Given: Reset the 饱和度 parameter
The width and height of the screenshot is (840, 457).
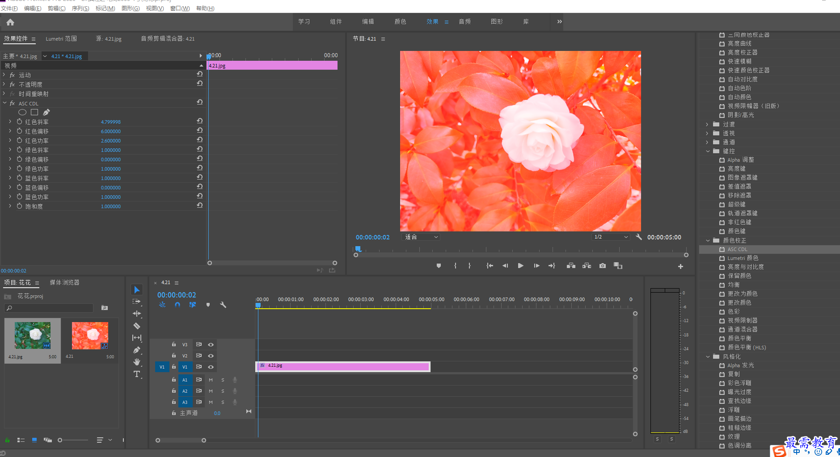Looking at the screenshot, I should [200, 205].
